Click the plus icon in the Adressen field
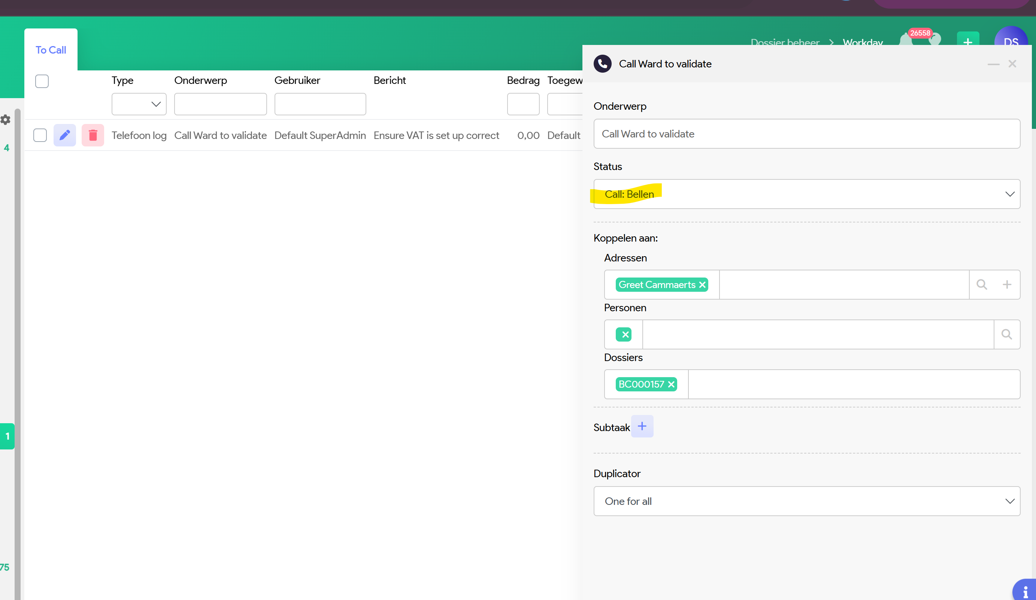 tap(1007, 284)
